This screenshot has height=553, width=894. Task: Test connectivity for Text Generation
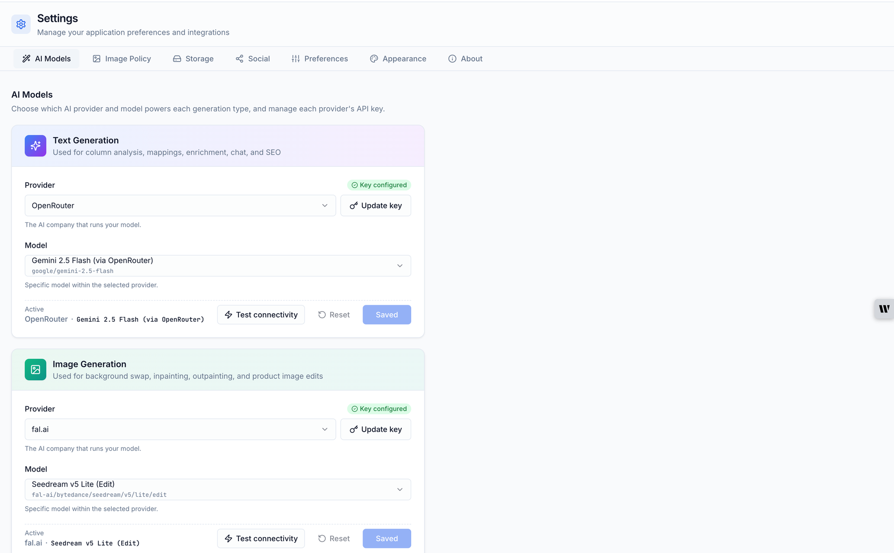[261, 315]
